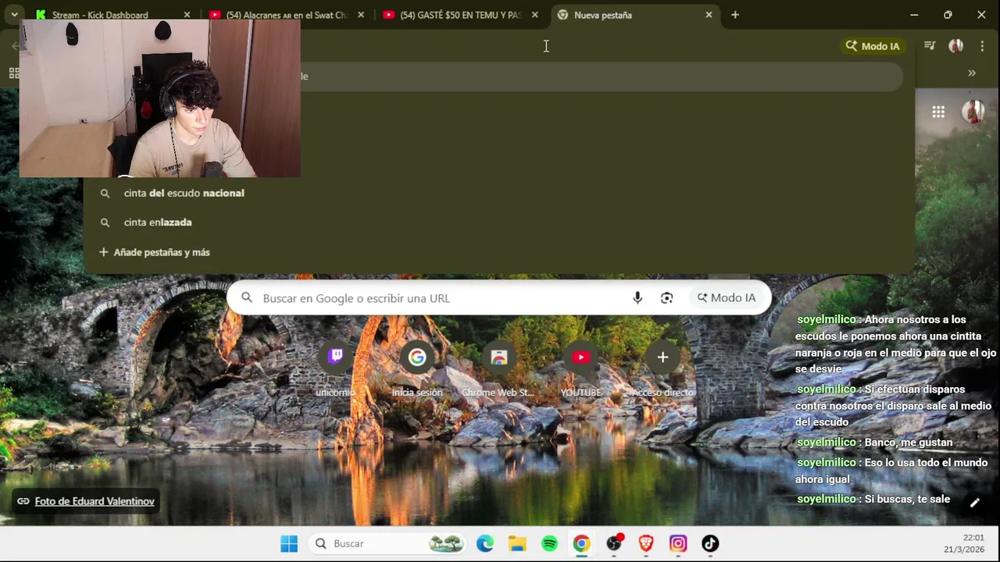Image resolution: width=1000 pixels, height=562 pixels.
Task: Click the Chrome taskbar icon
Action: [581, 543]
